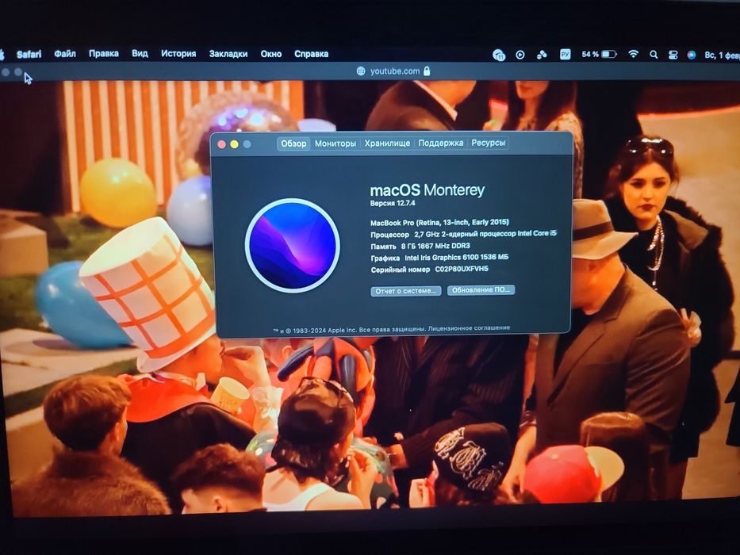Minimize the About This Mac window
740x555 pixels.
(x=234, y=144)
